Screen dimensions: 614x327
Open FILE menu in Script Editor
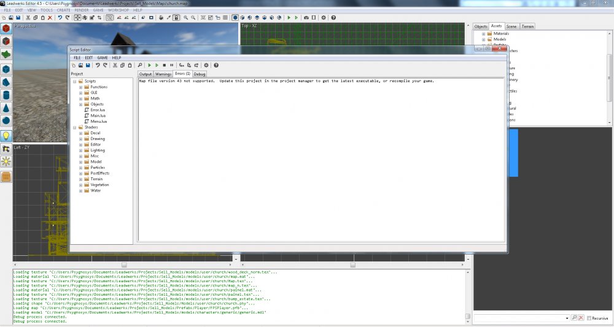pos(77,58)
